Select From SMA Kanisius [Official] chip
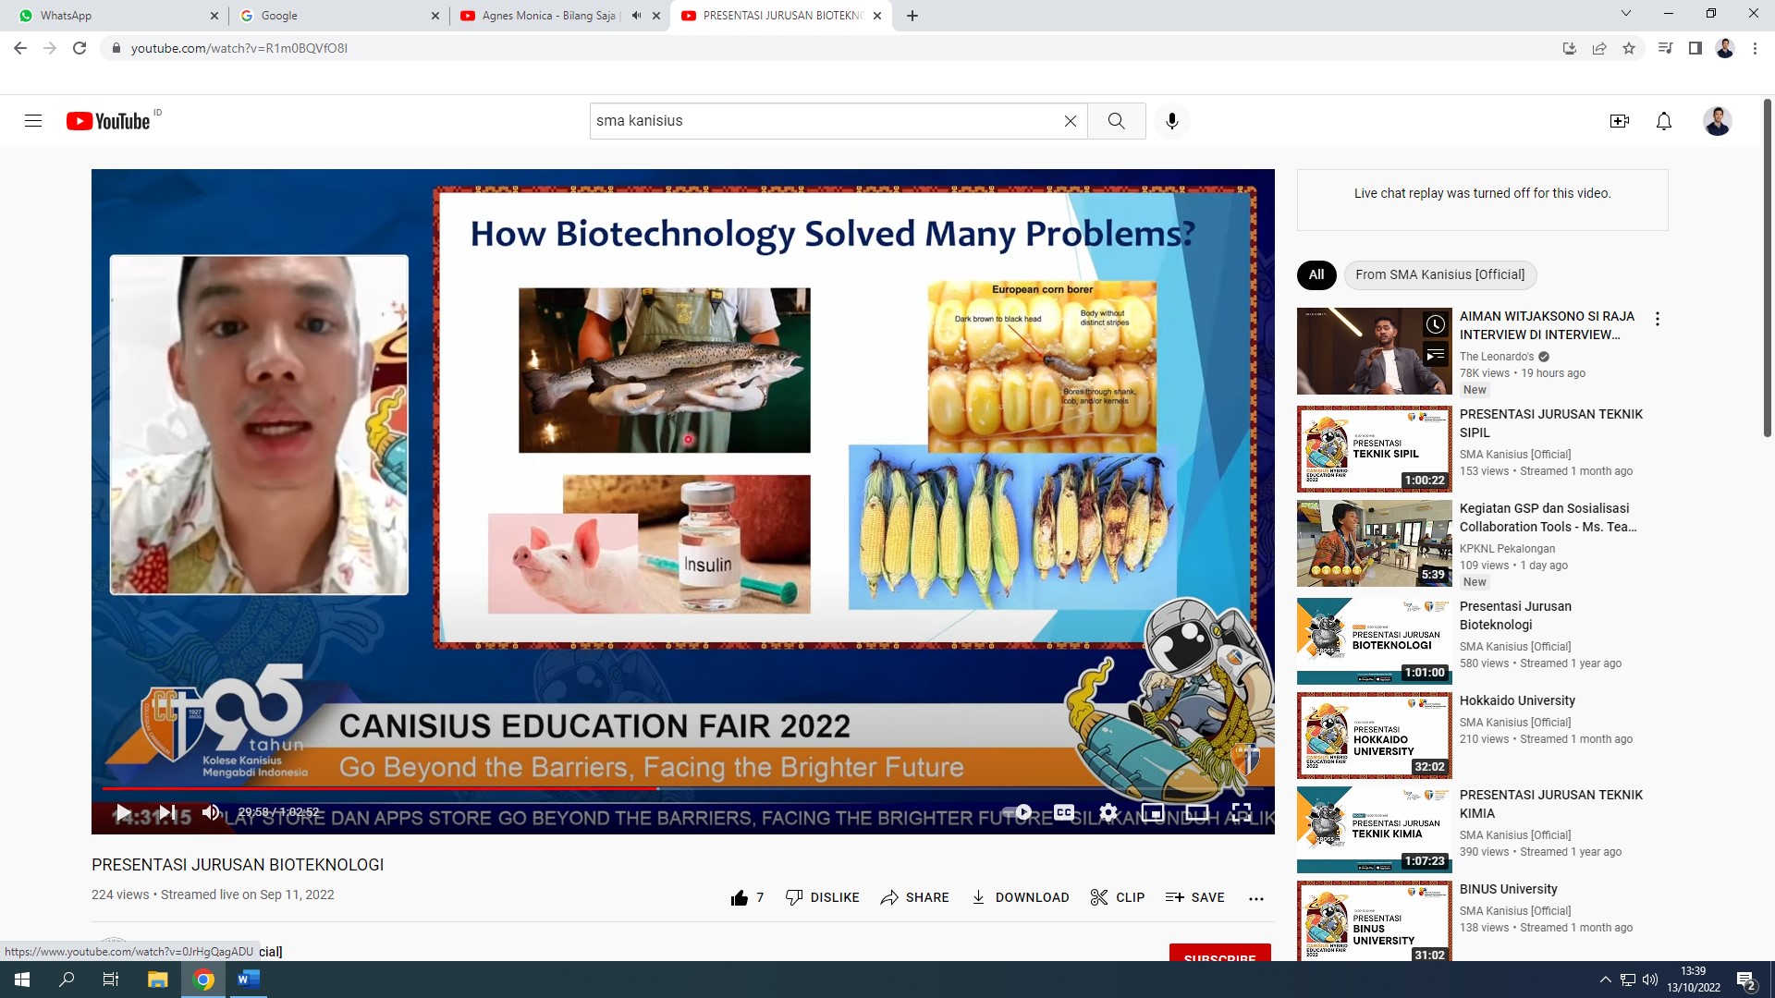Screen dimensions: 1775x998 (x=1439, y=274)
